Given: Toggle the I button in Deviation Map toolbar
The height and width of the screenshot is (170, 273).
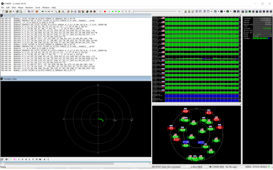Looking at the screenshot, I should (x=19, y=159).
